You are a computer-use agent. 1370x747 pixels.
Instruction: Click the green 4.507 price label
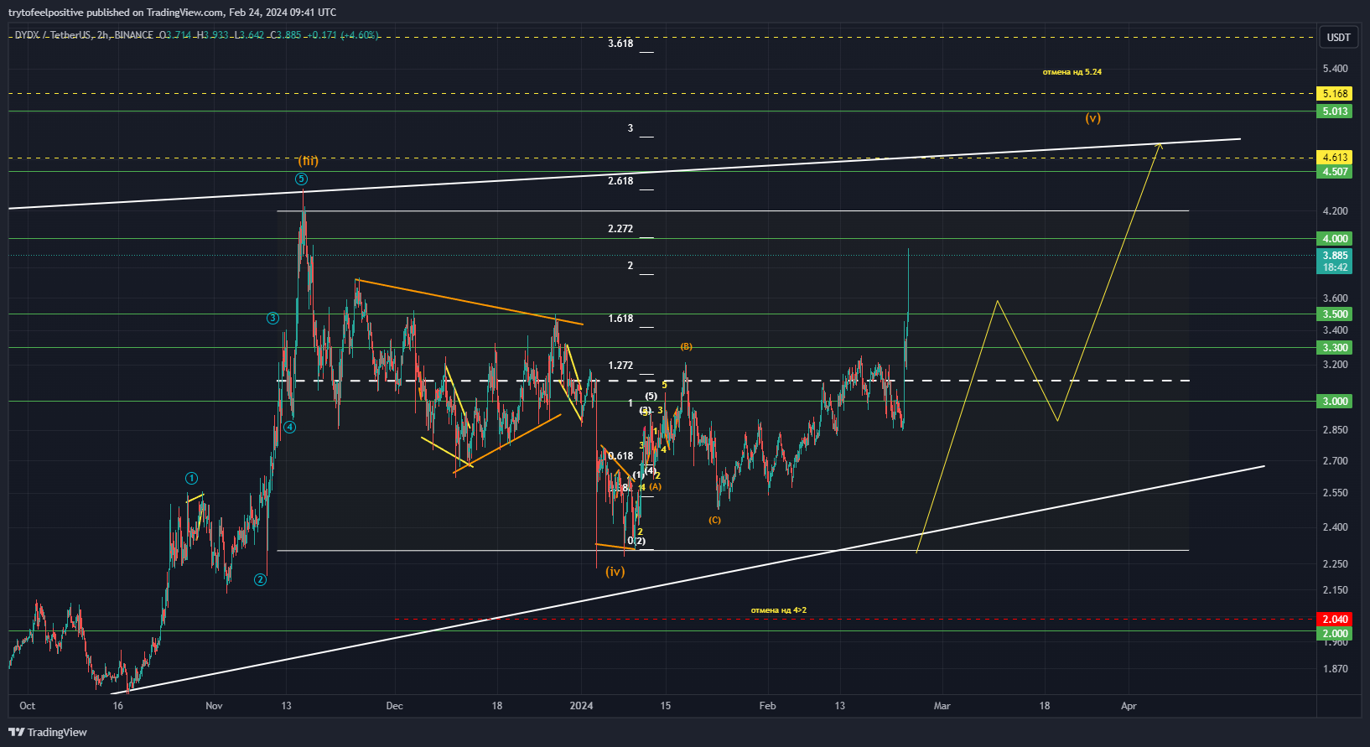(1335, 172)
